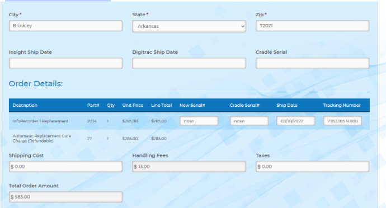This screenshot has width=386, height=208.
Task: Focus the Digitrac Ship Date field
Action: coord(189,63)
